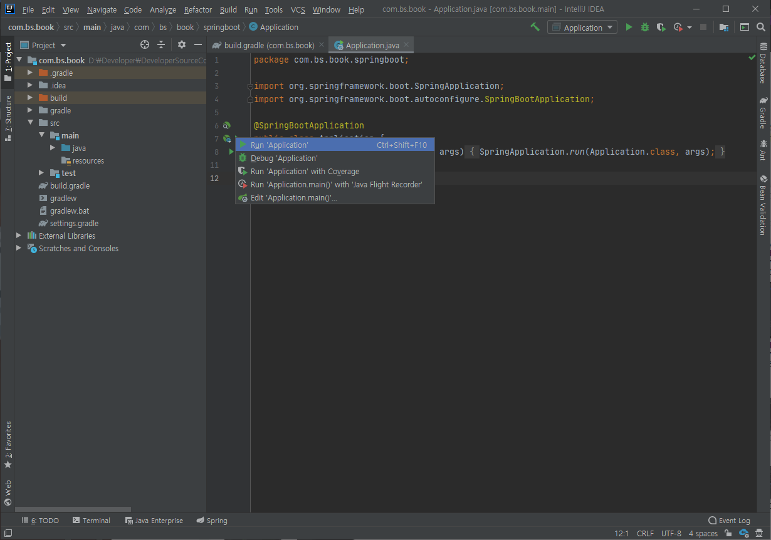Click the Collapse All icon in Project panel
The image size is (771, 540).
(161, 44)
